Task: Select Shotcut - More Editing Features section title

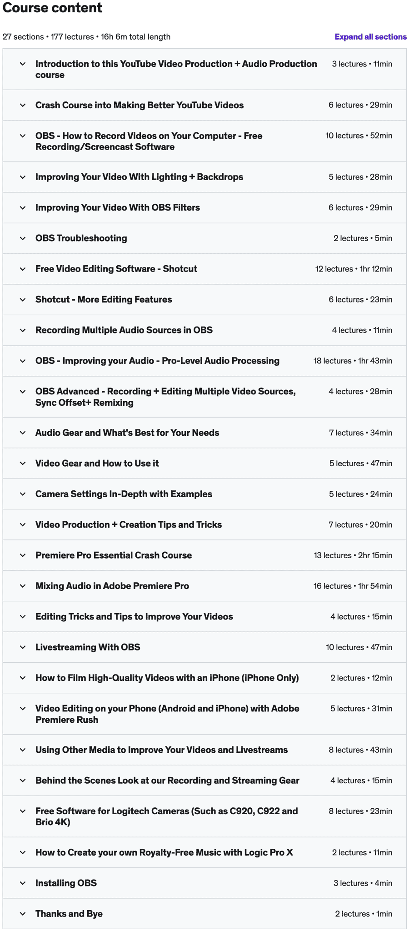Action: [104, 299]
